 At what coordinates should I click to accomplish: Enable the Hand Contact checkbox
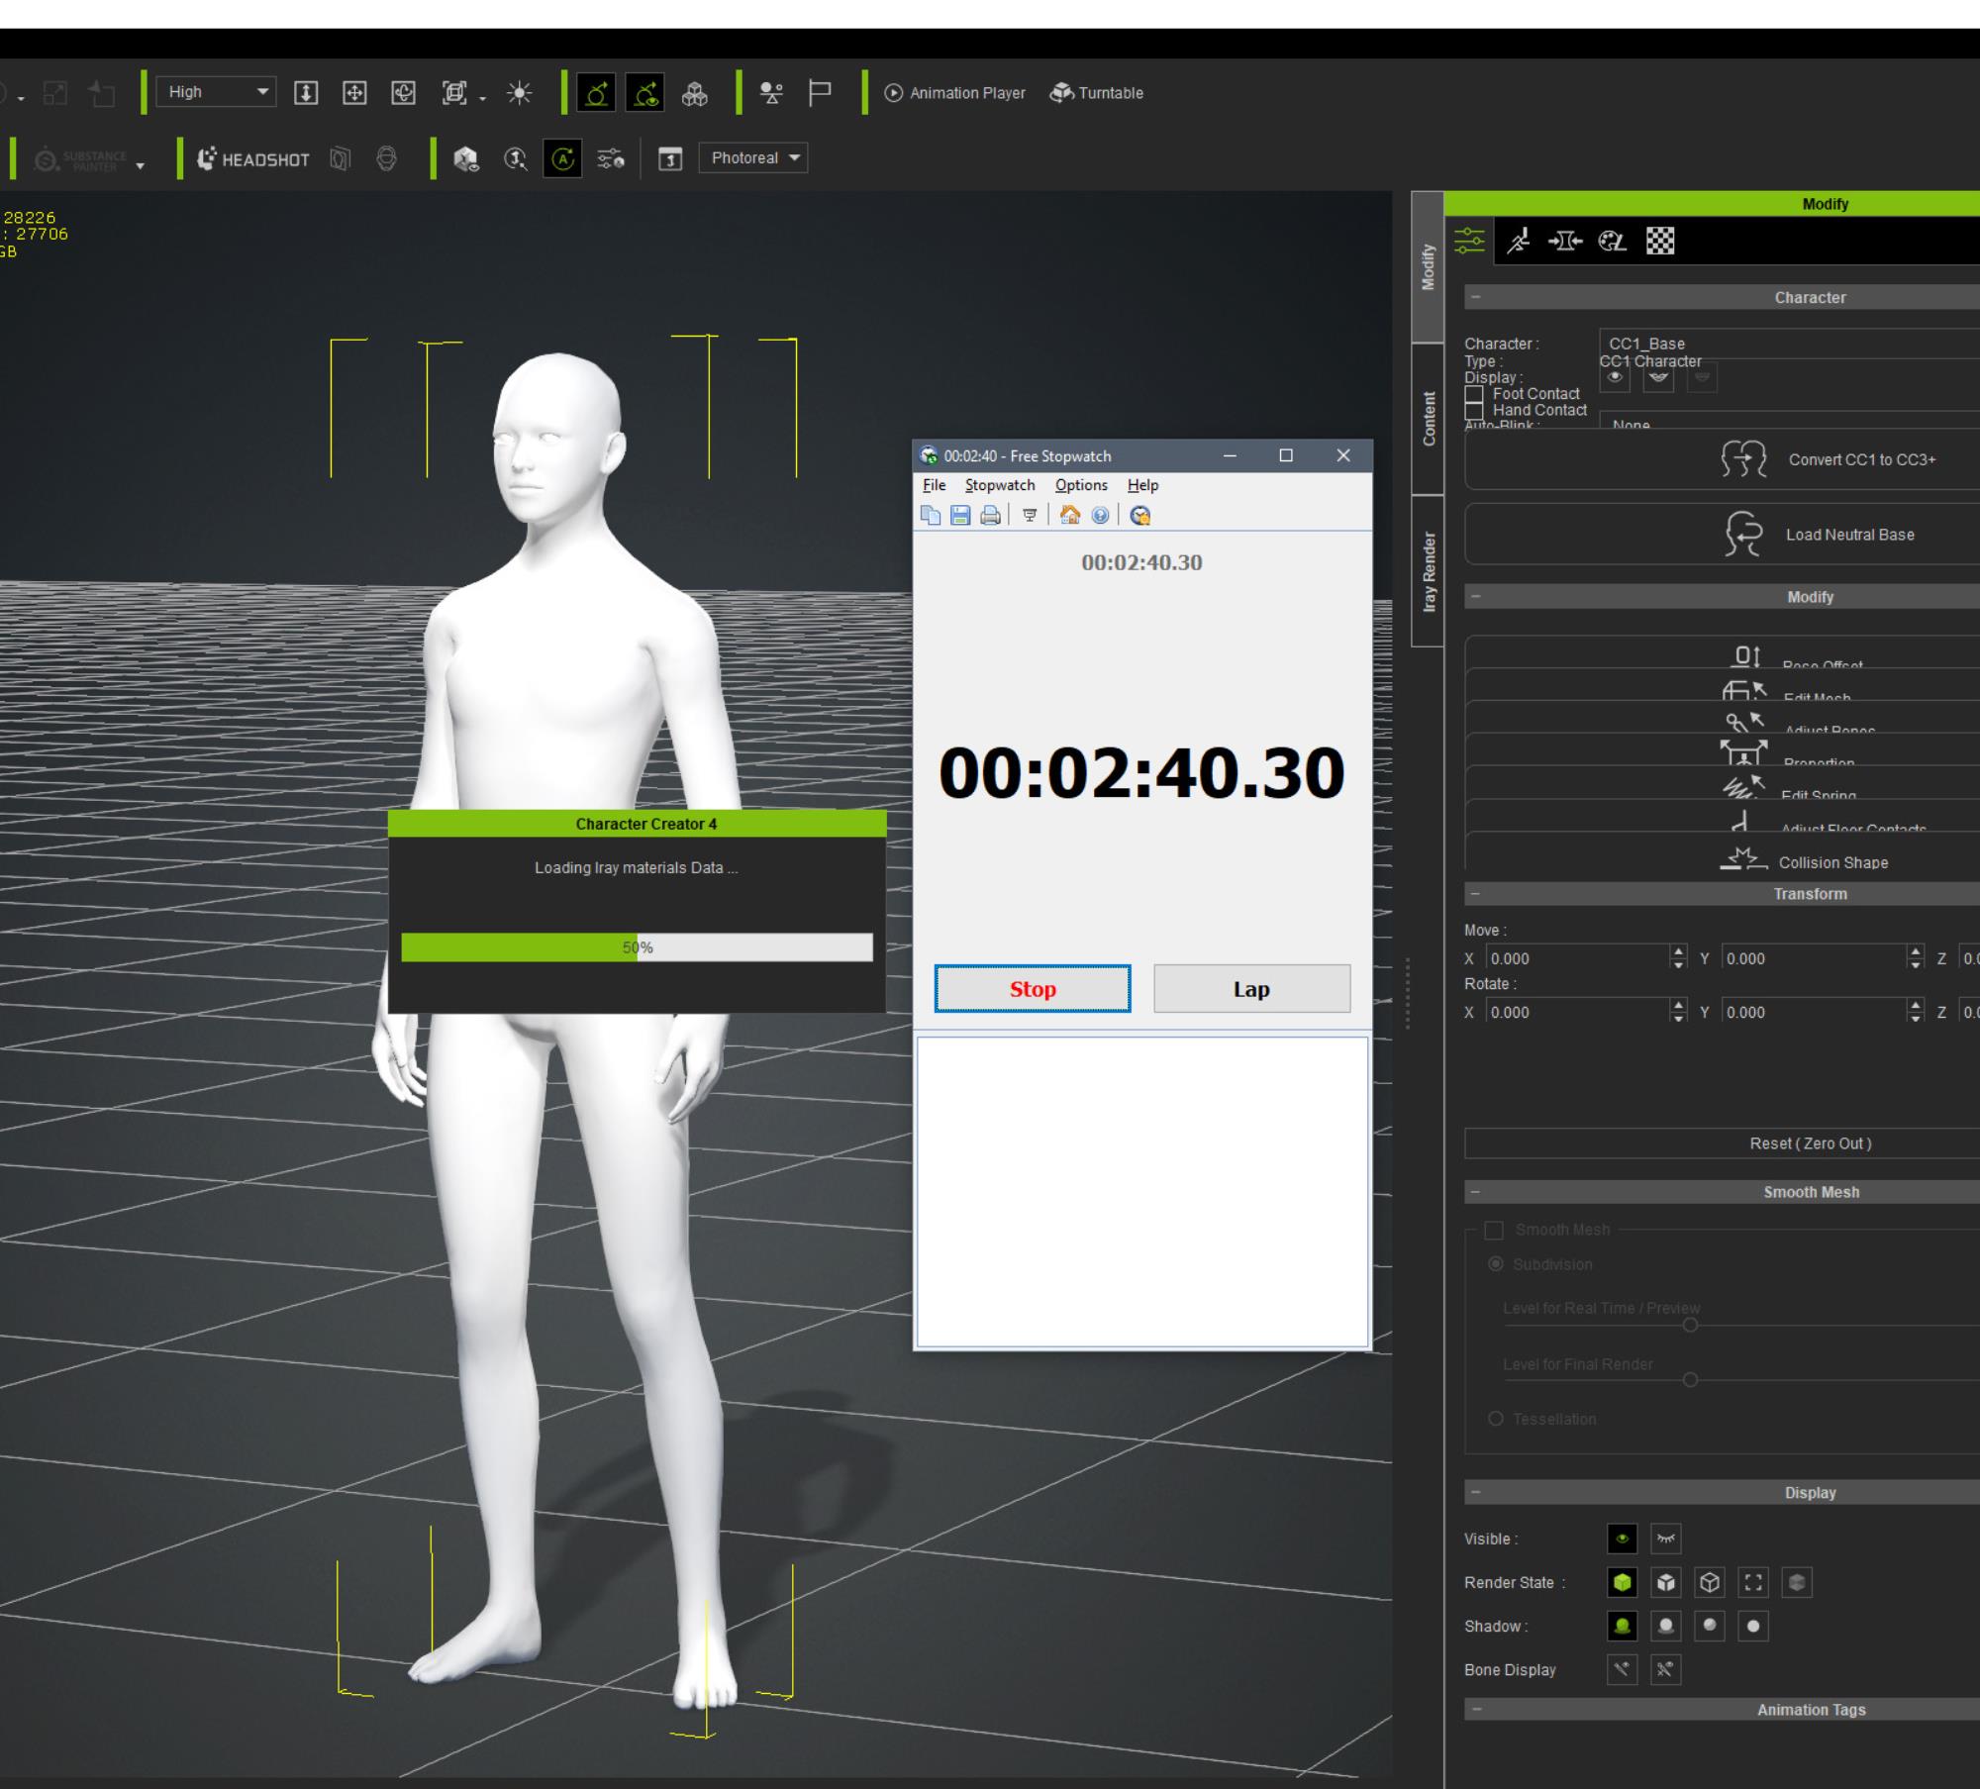point(1474,411)
